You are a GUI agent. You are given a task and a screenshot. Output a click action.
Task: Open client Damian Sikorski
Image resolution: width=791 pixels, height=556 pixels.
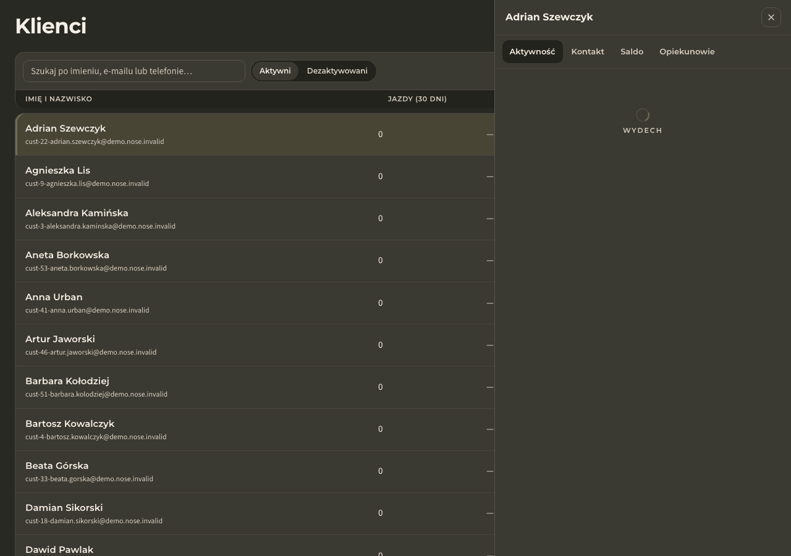click(64, 508)
